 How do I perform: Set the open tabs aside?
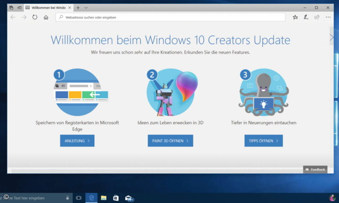(19, 8)
